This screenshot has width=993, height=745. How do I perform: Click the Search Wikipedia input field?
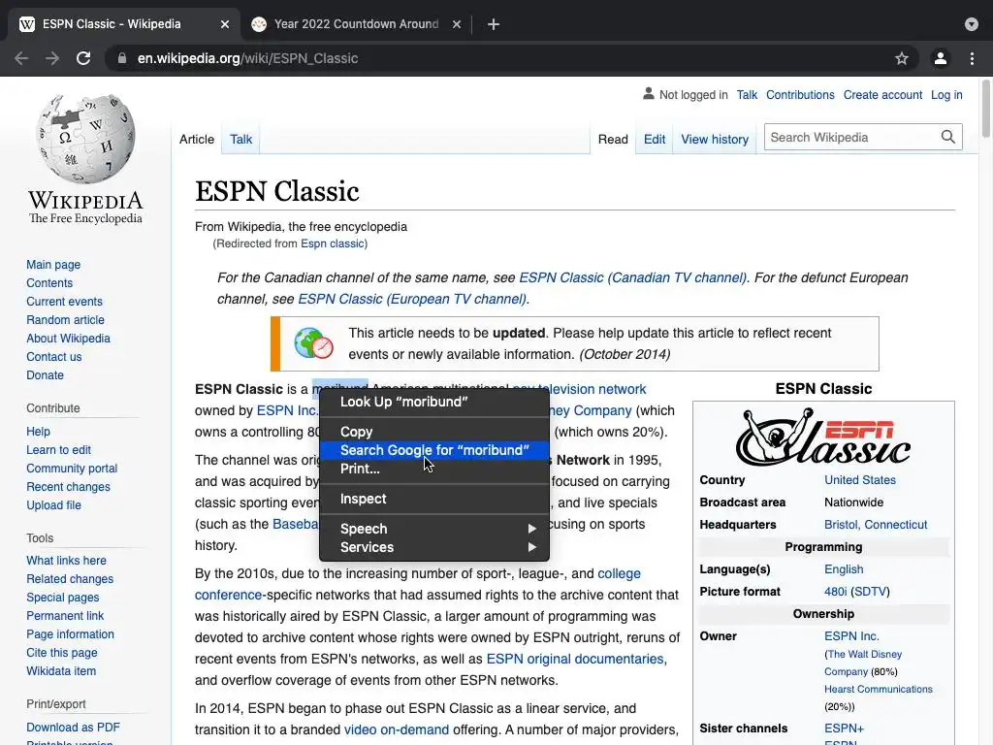tap(850, 137)
